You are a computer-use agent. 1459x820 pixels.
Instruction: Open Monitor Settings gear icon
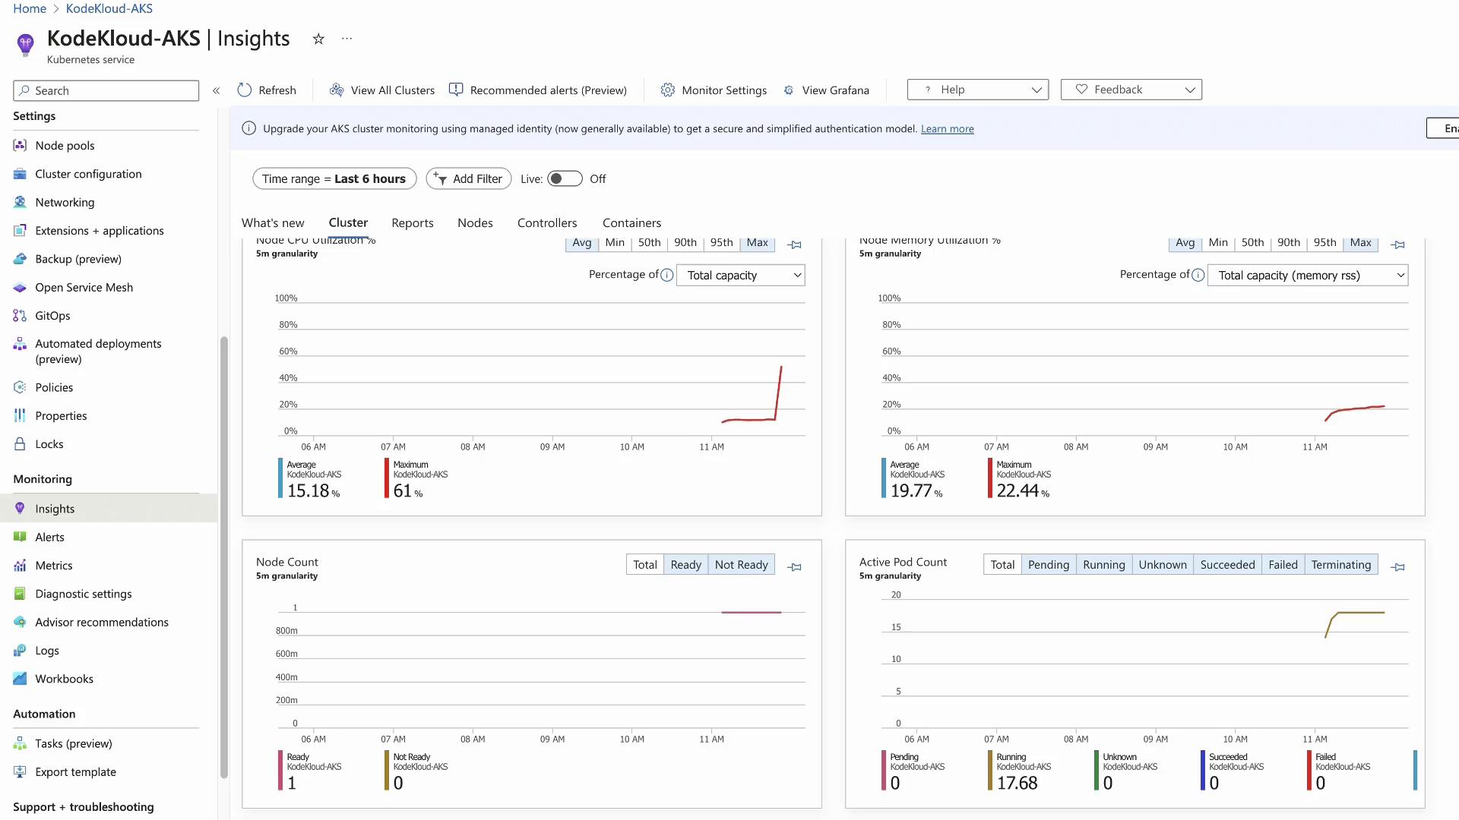pos(667,90)
